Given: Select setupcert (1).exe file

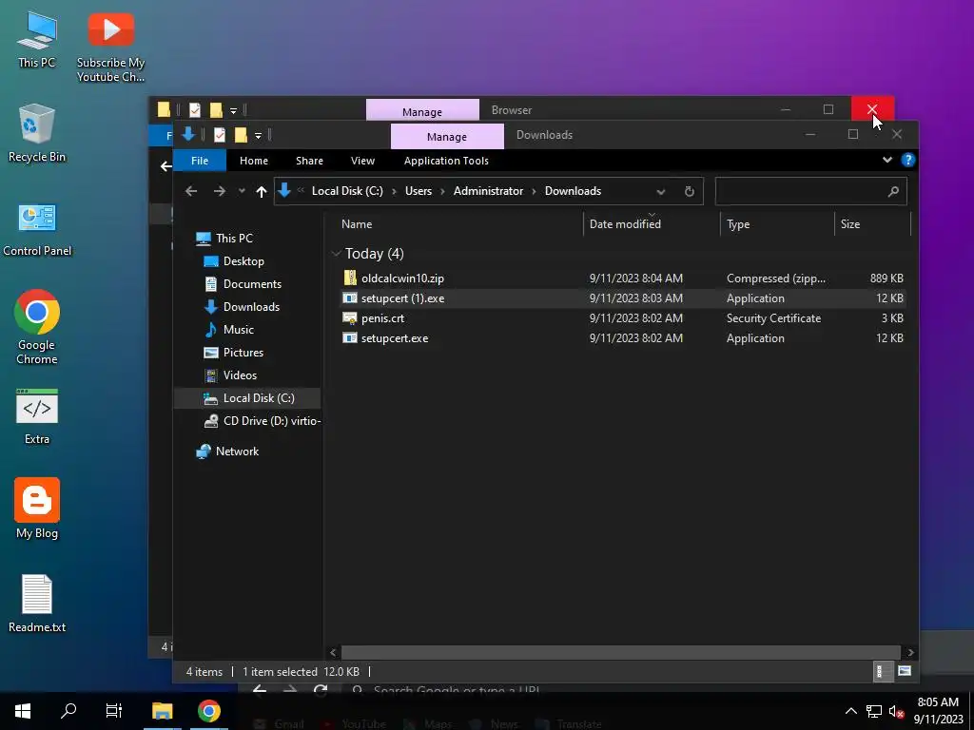Looking at the screenshot, I should 623,298.
